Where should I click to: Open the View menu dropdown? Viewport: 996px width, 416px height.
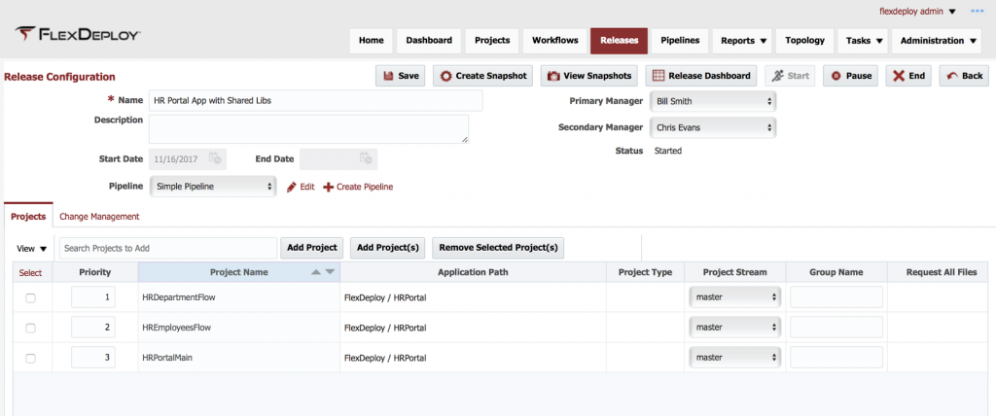tap(32, 248)
